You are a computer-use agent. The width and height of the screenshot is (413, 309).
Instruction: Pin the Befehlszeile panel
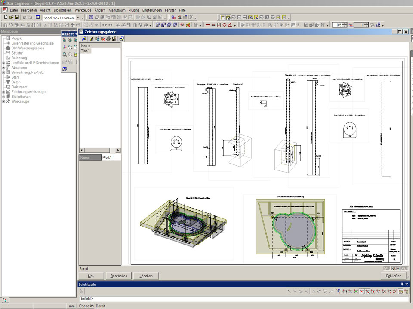coord(402,284)
